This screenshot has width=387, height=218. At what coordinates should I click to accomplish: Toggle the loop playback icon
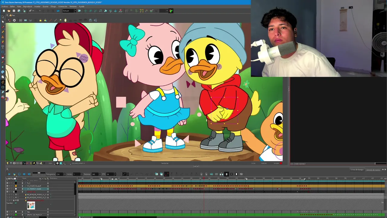pyautogui.click(x=19, y=174)
